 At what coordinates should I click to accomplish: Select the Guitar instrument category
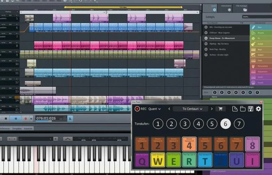point(261,44)
